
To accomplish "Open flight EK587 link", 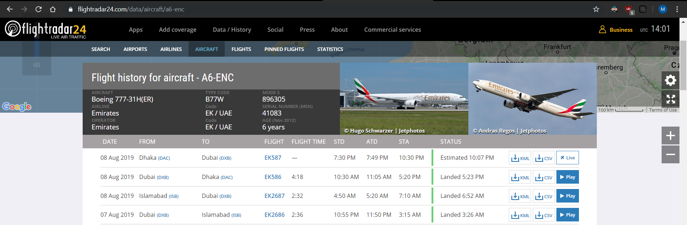I will coord(273,158).
